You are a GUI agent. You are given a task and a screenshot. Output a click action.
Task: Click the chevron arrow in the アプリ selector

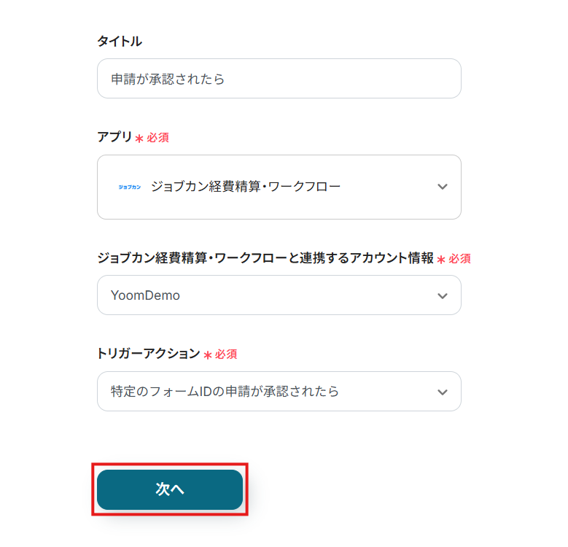442,187
